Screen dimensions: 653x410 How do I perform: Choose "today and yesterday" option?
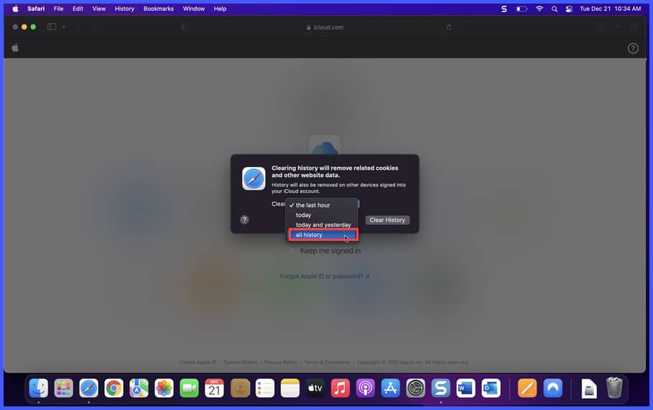click(x=323, y=225)
